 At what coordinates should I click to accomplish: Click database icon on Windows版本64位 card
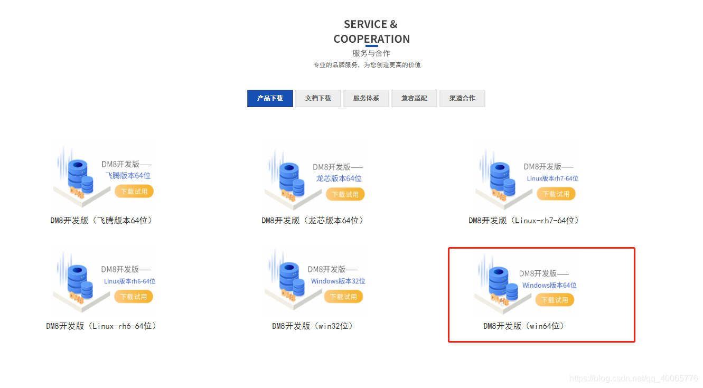point(503,284)
